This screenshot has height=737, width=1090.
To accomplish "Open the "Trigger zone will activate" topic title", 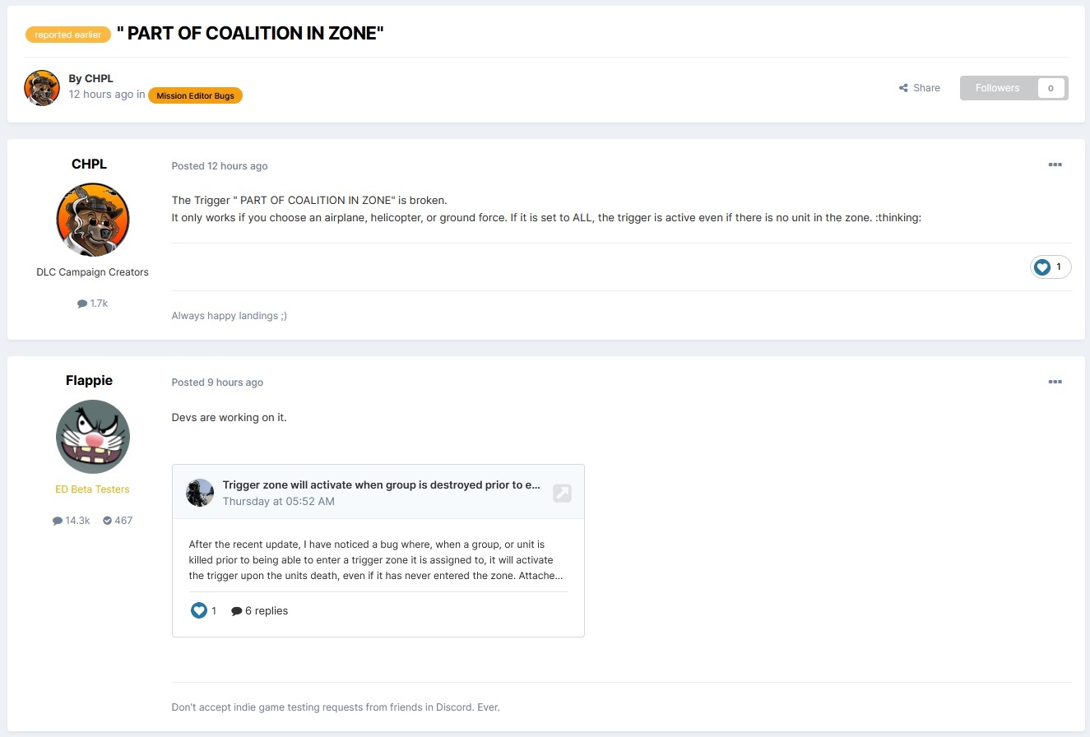I will click(x=381, y=484).
